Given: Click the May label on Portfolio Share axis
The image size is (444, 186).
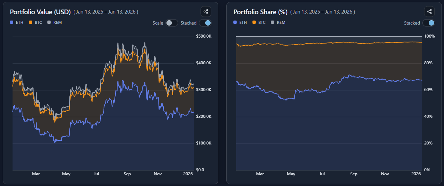Looking at the screenshot, I should [291, 174].
